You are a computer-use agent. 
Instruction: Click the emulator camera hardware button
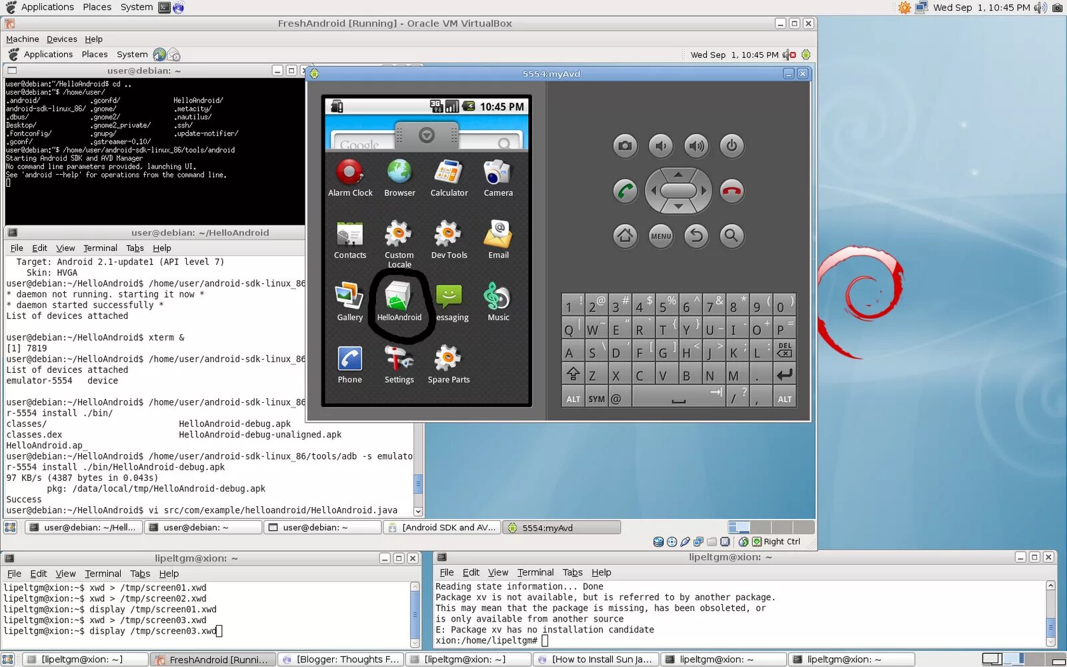tap(625, 145)
